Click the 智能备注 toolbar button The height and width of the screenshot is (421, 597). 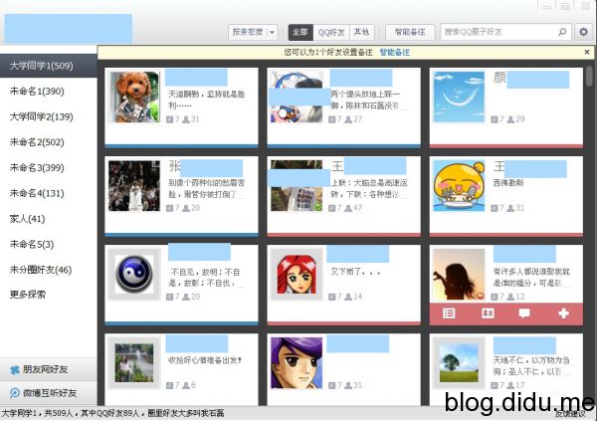[x=410, y=32]
